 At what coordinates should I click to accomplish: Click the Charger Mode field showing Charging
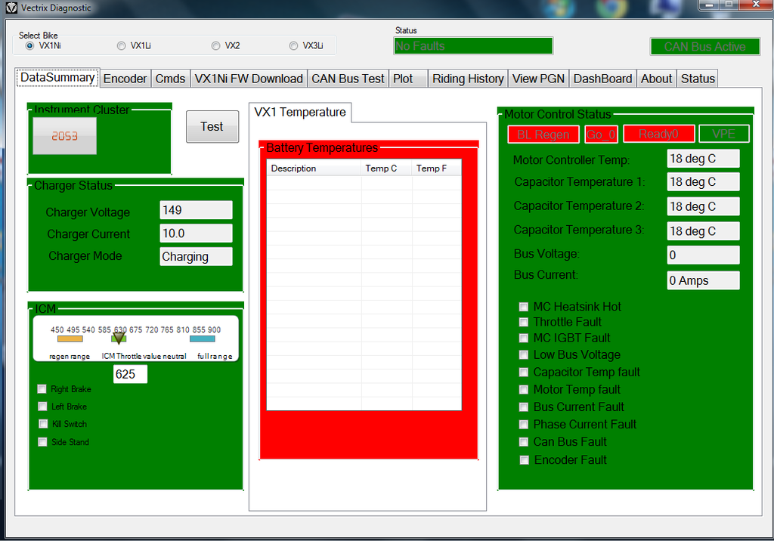pos(196,257)
